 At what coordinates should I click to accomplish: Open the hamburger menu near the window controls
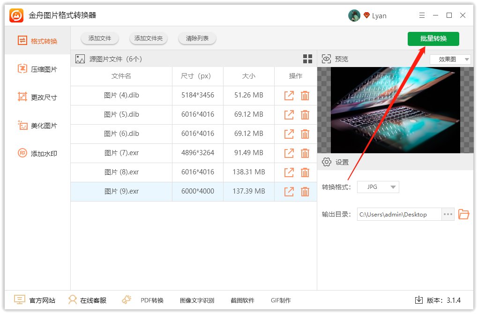click(x=421, y=15)
